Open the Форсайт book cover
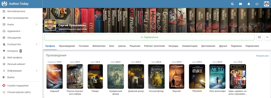Screen dimensions: 271x98 [x=177, y=76]
